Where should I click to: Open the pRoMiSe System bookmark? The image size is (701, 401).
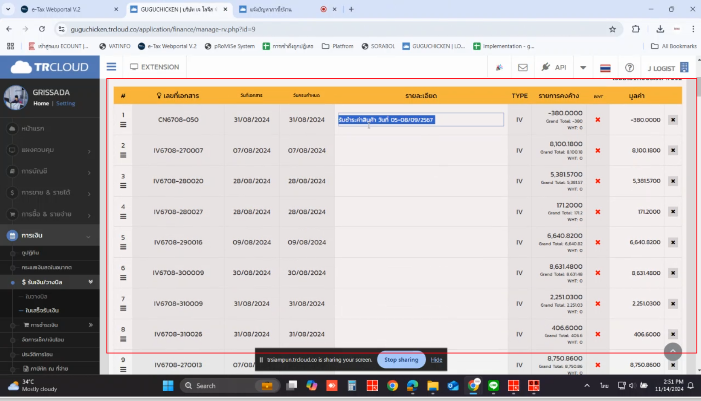[x=230, y=46]
